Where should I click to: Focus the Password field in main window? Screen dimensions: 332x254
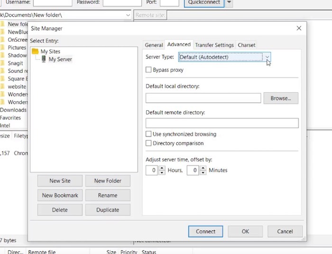click(x=122, y=2)
